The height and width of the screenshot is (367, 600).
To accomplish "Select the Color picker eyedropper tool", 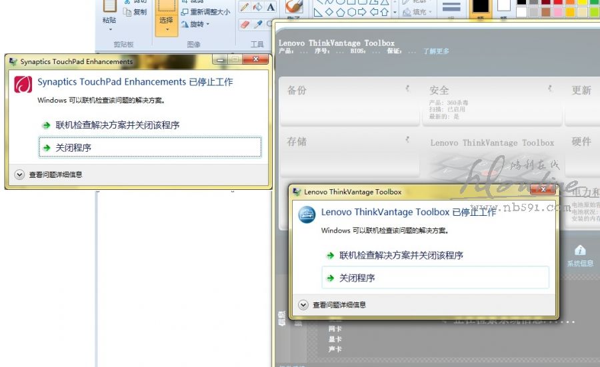I will (x=258, y=25).
